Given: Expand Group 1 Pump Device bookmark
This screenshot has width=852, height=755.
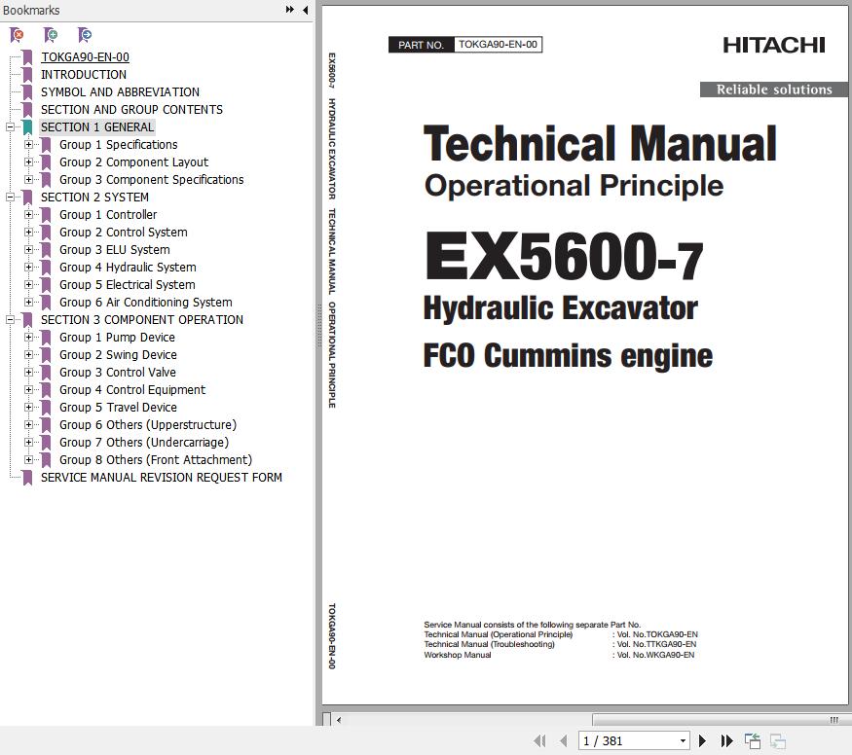Looking at the screenshot, I should click(x=29, y=338).
